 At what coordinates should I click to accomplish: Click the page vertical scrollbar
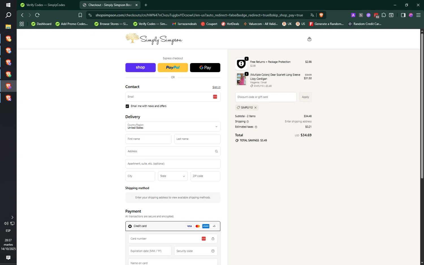click(422, 106)
